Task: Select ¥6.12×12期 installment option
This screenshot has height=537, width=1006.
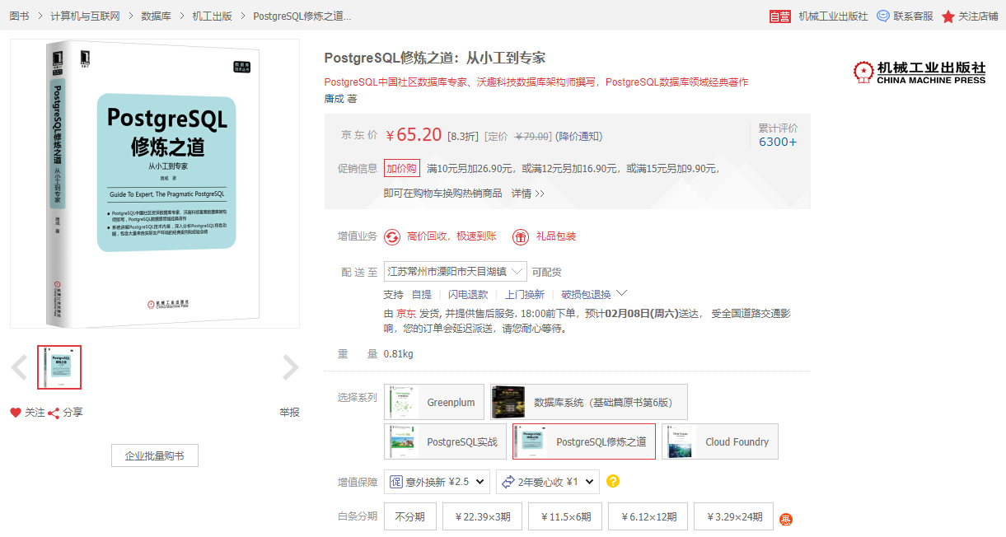Action: coord(648,516)
